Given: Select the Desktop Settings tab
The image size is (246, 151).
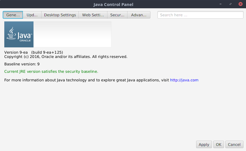Looking at the screenshot, I should [x=60, y=15].
